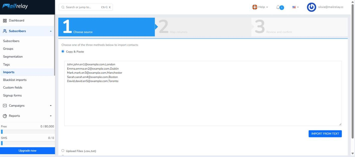Select step 1 Choose source tab
Image resolution: width=355 pixels, height=157 pixels.
point(107,27)
